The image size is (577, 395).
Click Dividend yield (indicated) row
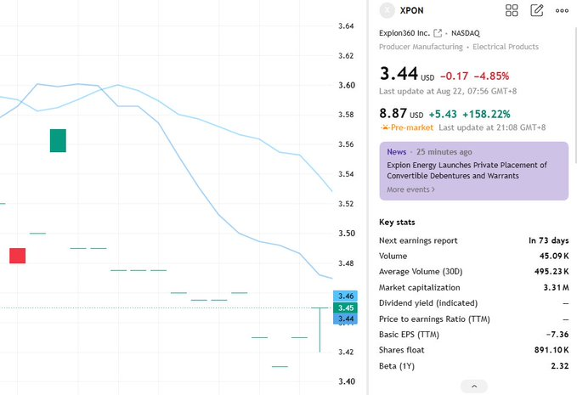coord(474,303)
